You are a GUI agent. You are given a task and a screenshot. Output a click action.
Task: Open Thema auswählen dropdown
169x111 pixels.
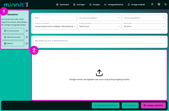tap(144, 18)
